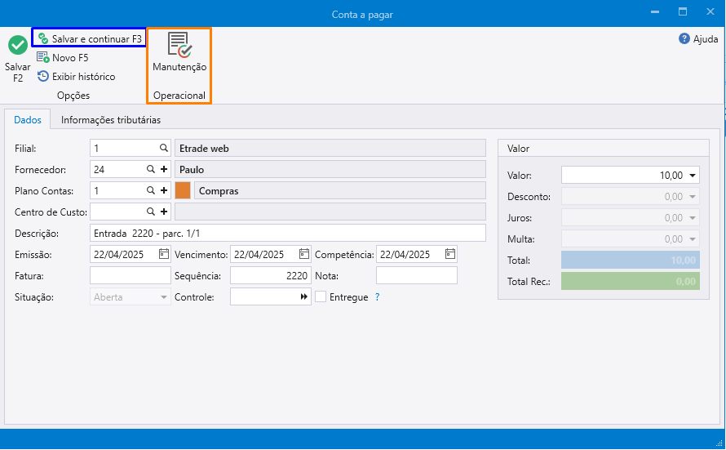Click the green Salvar F2 checkmark icon
Screen dimensions: 726x450
[18, 46]
